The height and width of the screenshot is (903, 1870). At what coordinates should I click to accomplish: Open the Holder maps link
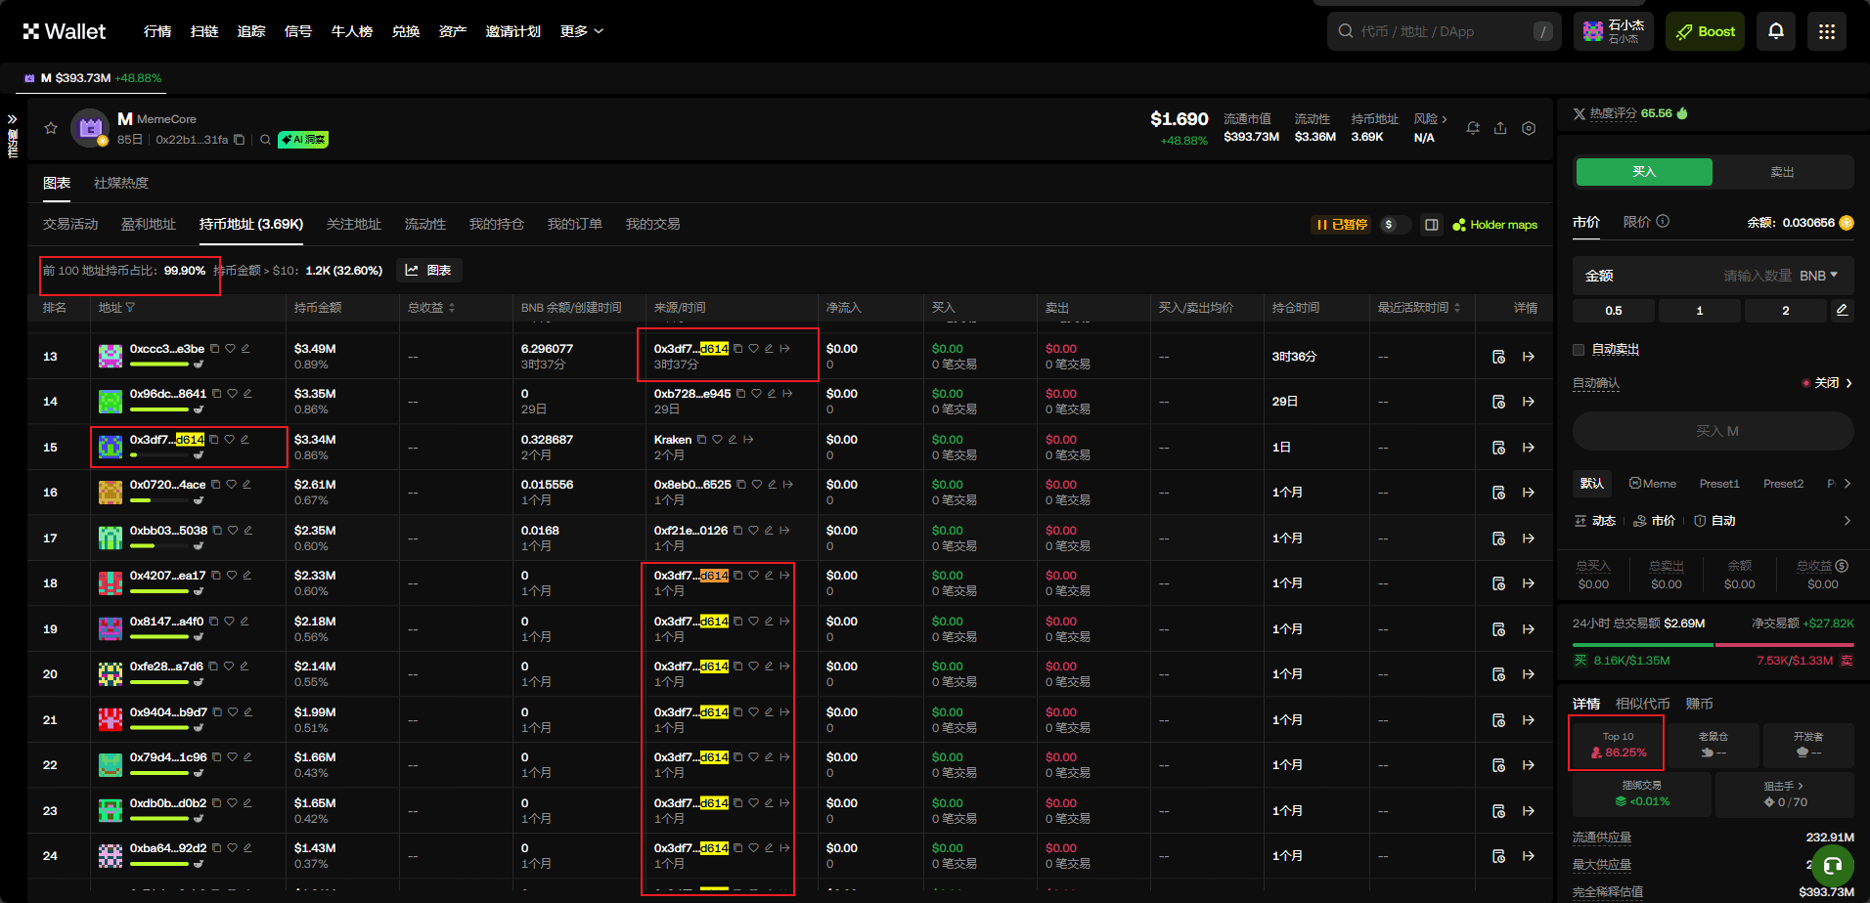click(1495, 225)
